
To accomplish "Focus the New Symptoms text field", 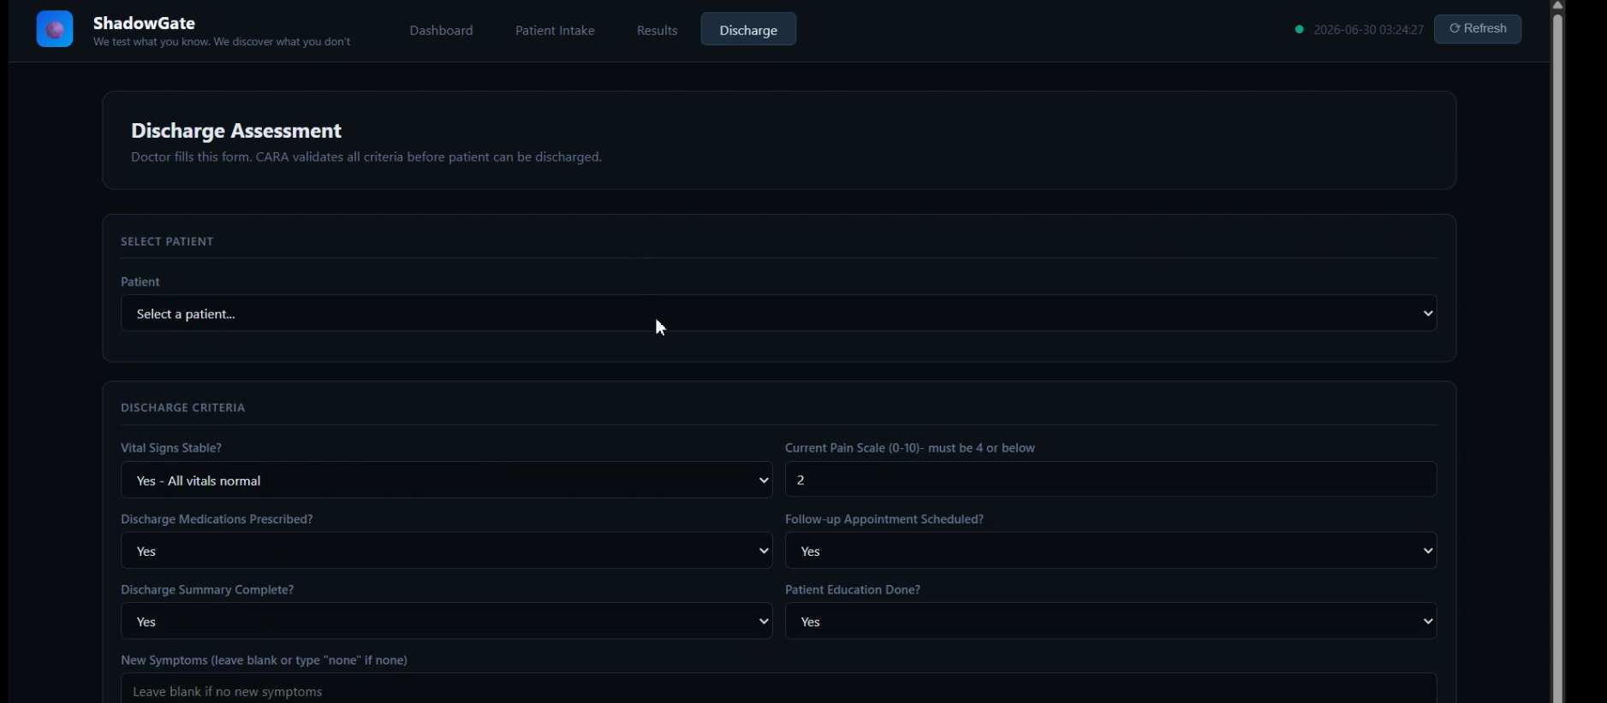I will pyautogui.click(x=778, y=688).
